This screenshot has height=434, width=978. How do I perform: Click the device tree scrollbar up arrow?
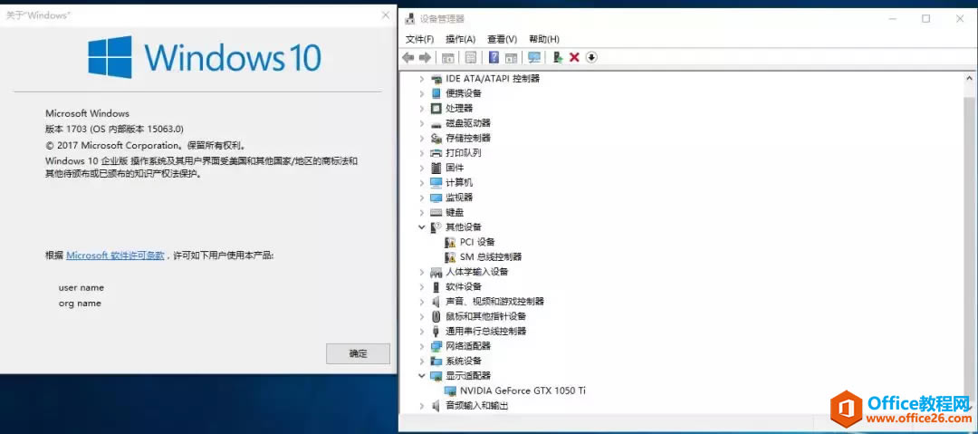pyautogui.click(x=970, y=79)
